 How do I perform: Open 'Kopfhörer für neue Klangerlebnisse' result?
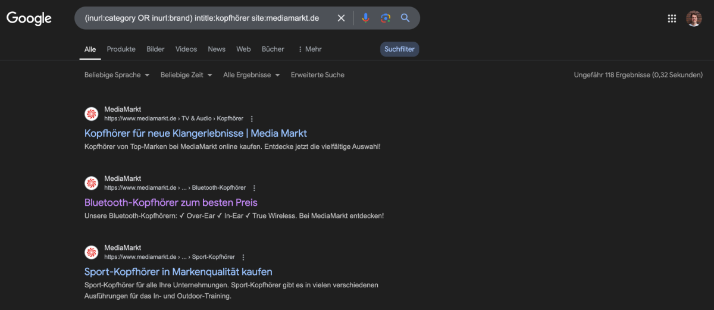(x=196, y=133)
